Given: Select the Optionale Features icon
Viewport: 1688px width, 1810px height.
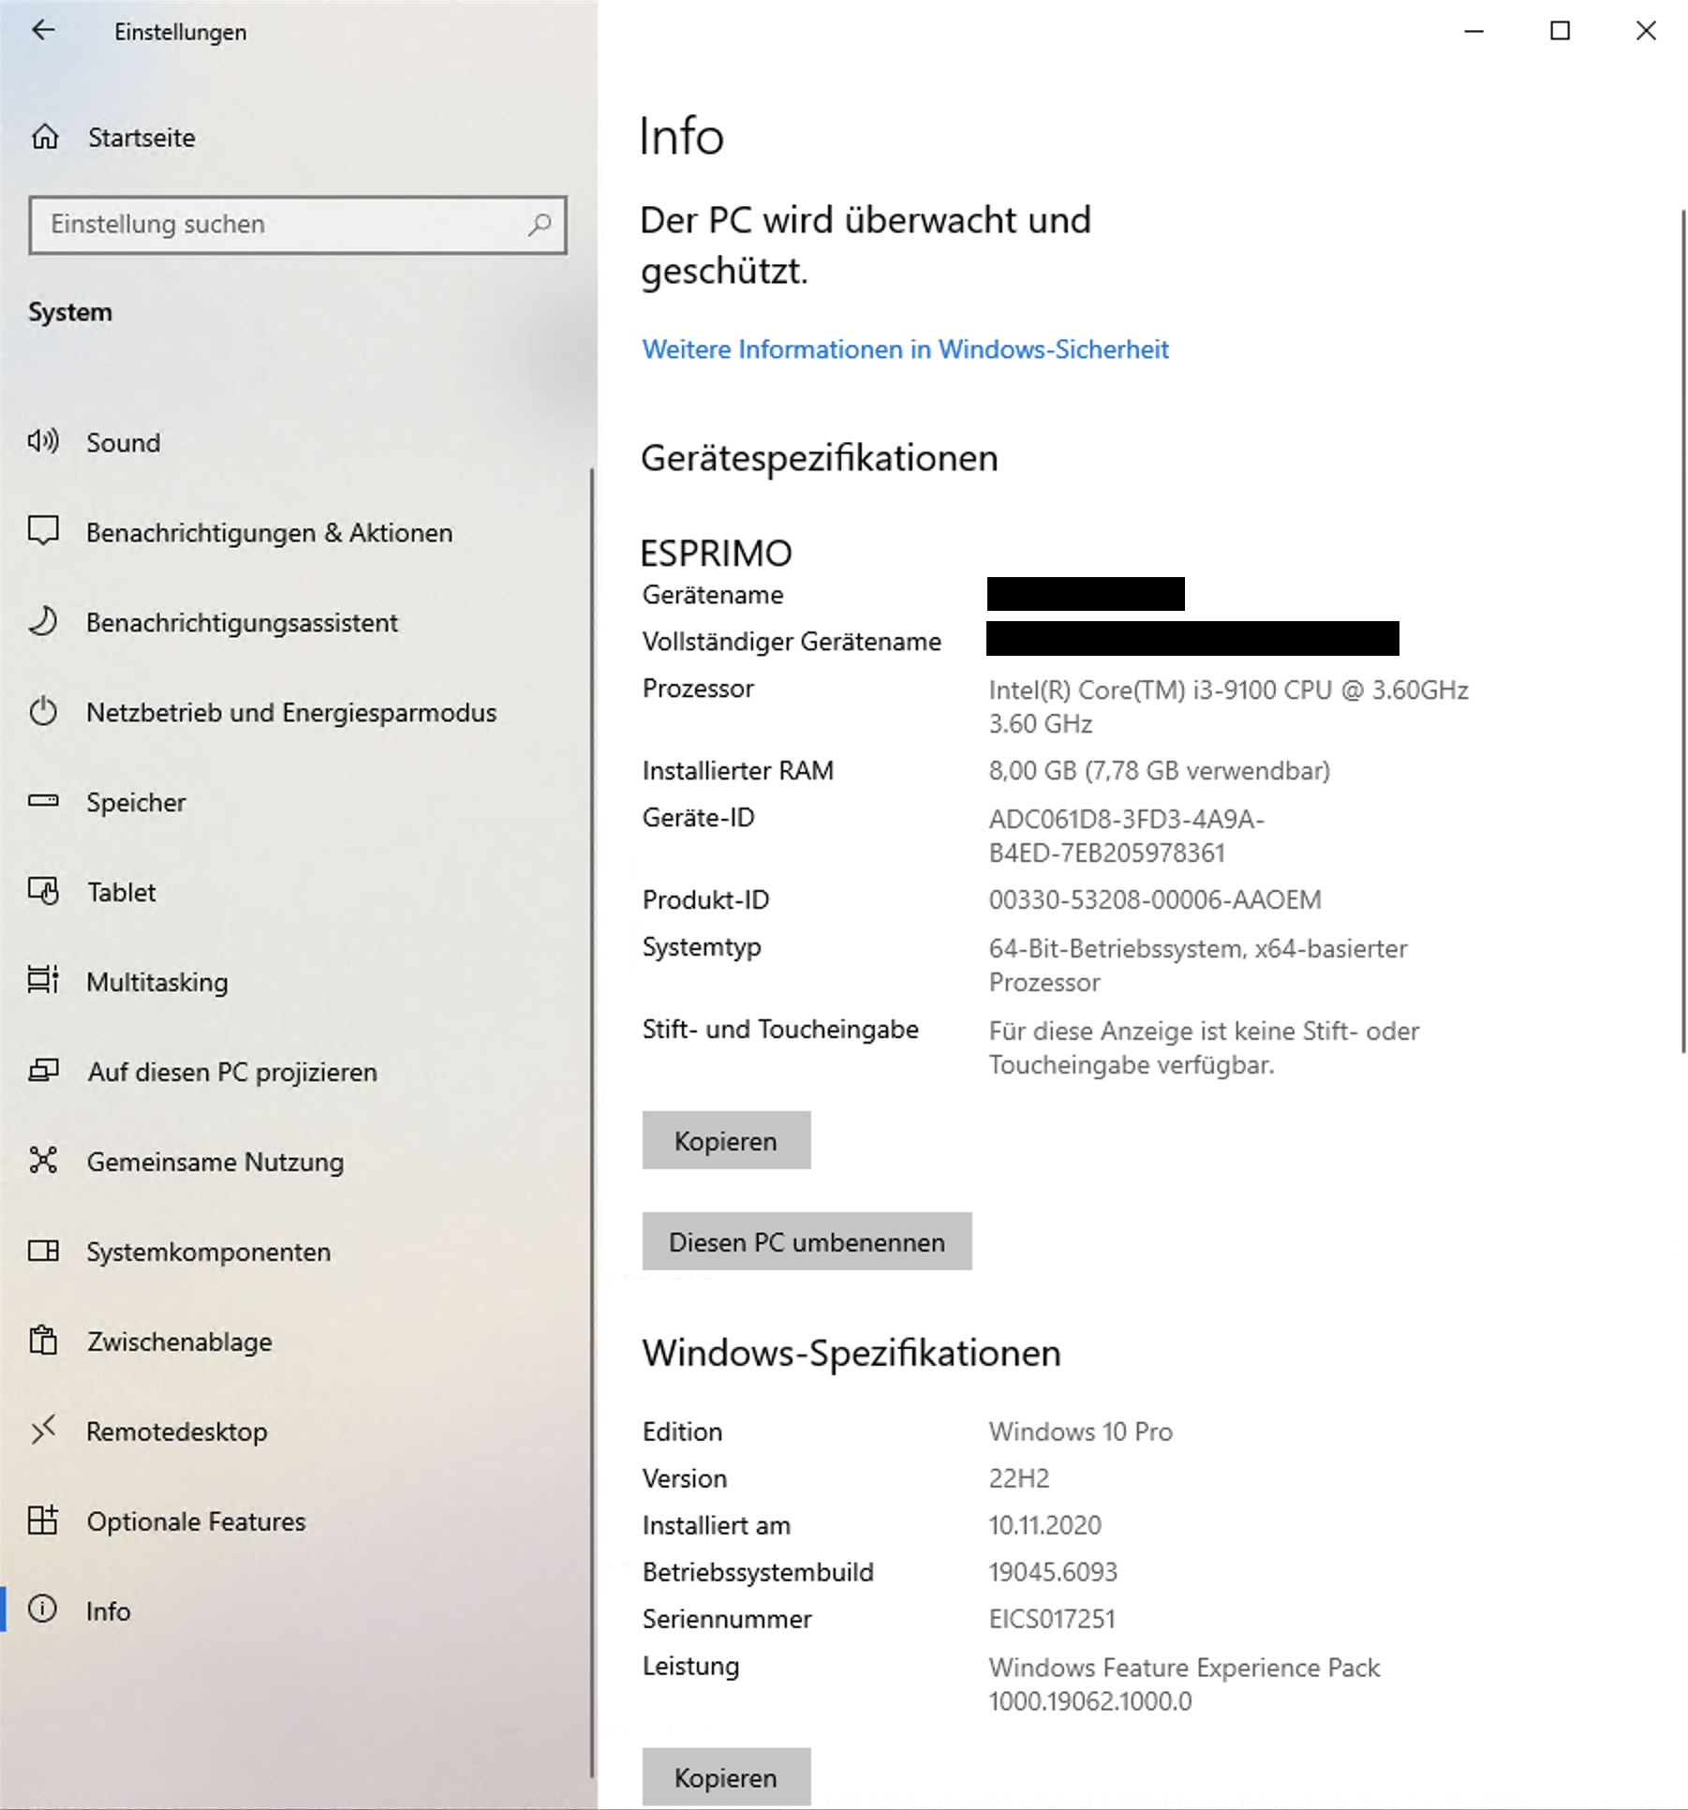Looking at the screenshot, I should pos(43,1521).
